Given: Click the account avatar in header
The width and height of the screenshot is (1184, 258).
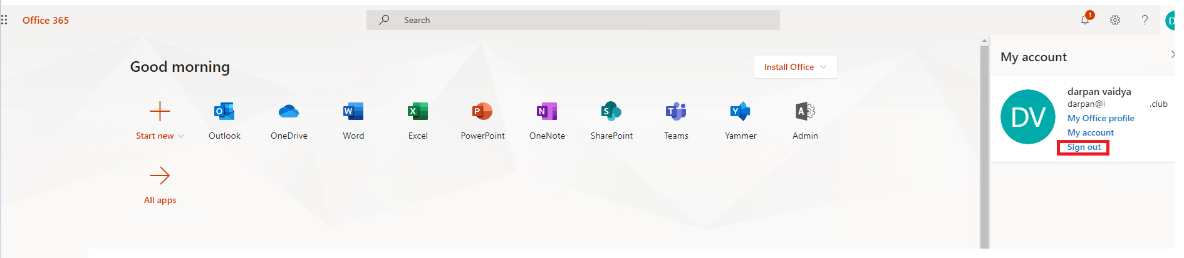Looking at the screenshot, I should click(1170, 21).
